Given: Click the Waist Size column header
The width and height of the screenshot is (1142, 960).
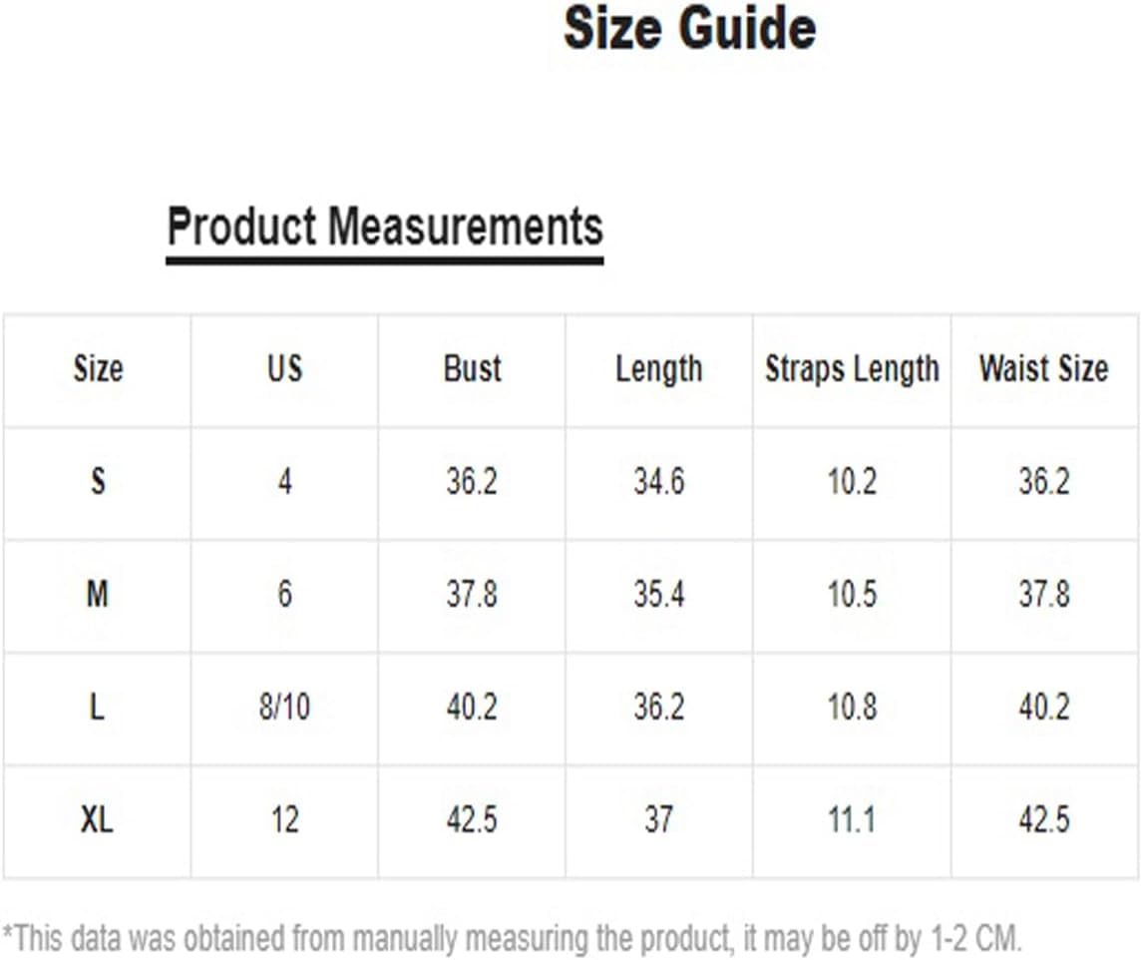Looking at the screenshot, I should (1043, 368).
